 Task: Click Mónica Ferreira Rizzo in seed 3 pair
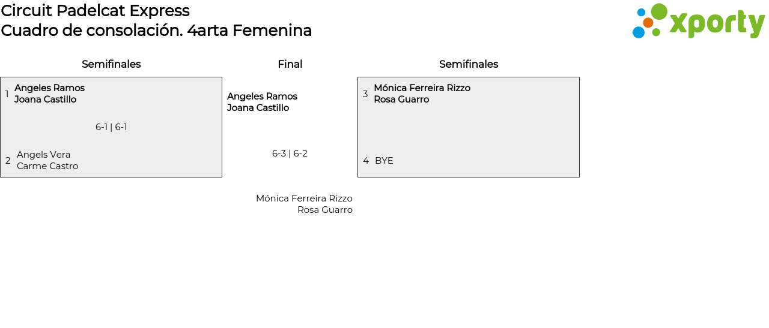[x=422, y=88]
